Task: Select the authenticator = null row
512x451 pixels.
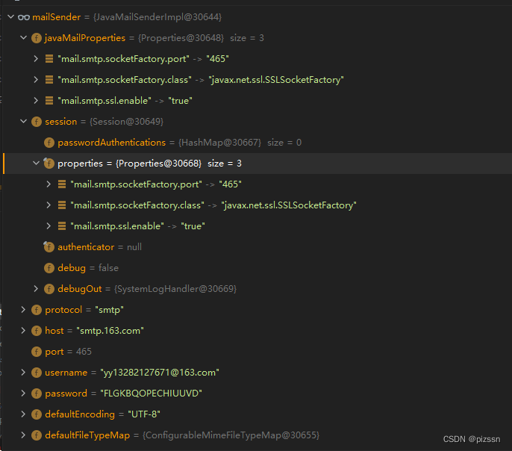Action: (x=99, y=247)
